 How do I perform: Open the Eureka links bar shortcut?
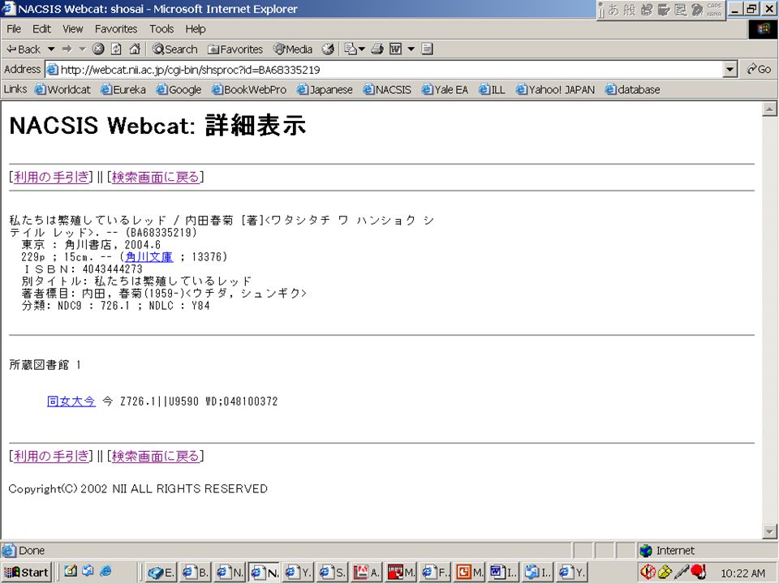(123, 89)
